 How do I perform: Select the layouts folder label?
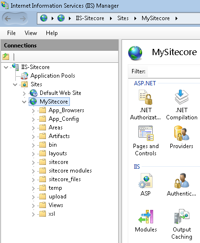[58, 153]
